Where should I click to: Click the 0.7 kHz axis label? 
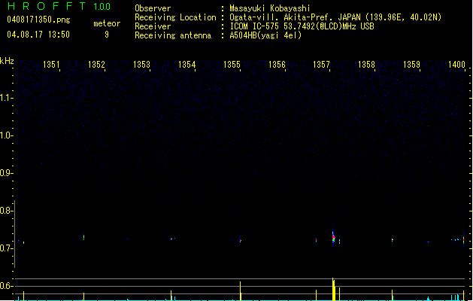pyautogui.click(x=5, y=248)
